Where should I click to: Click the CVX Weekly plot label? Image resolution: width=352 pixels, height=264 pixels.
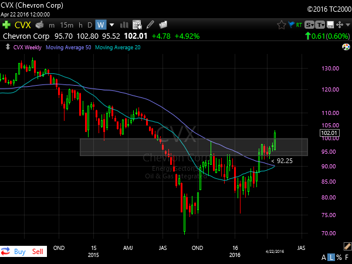pyautogui.click(x=28, y=48)
